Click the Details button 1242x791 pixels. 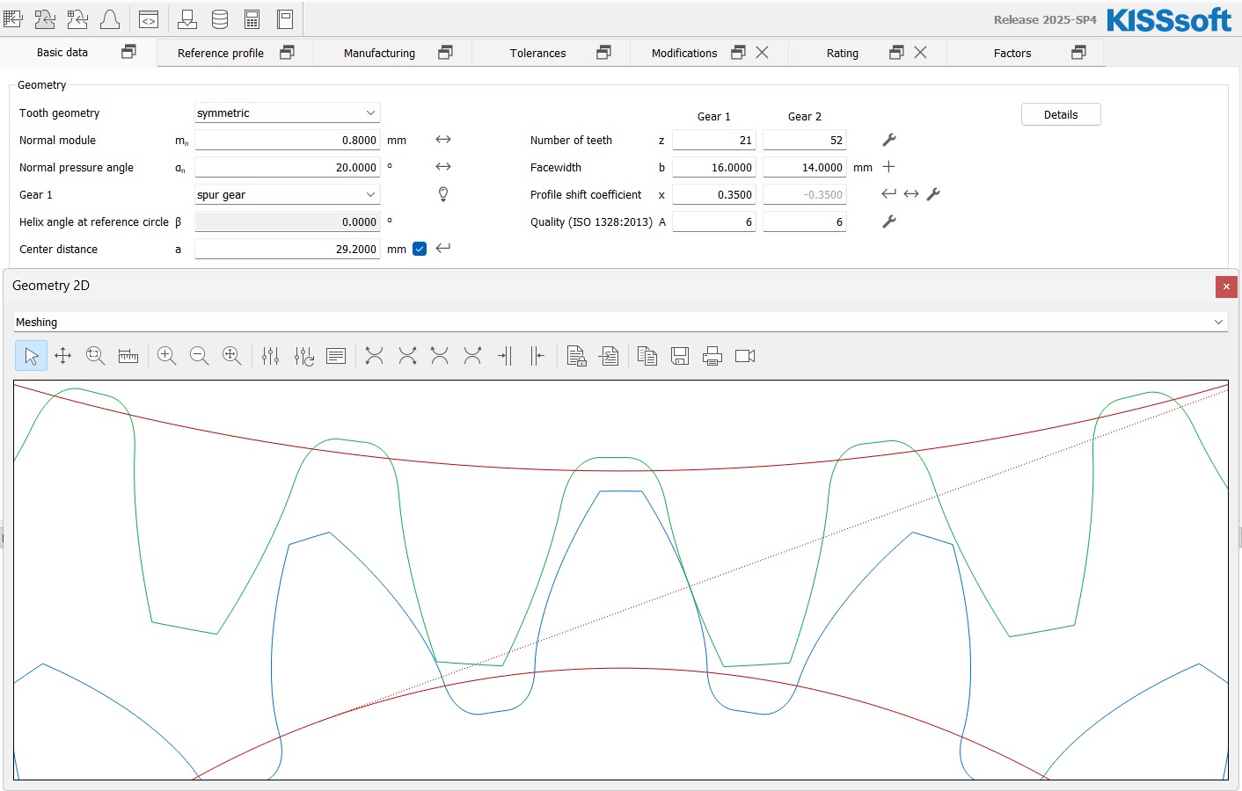(x=1061, y=114)
